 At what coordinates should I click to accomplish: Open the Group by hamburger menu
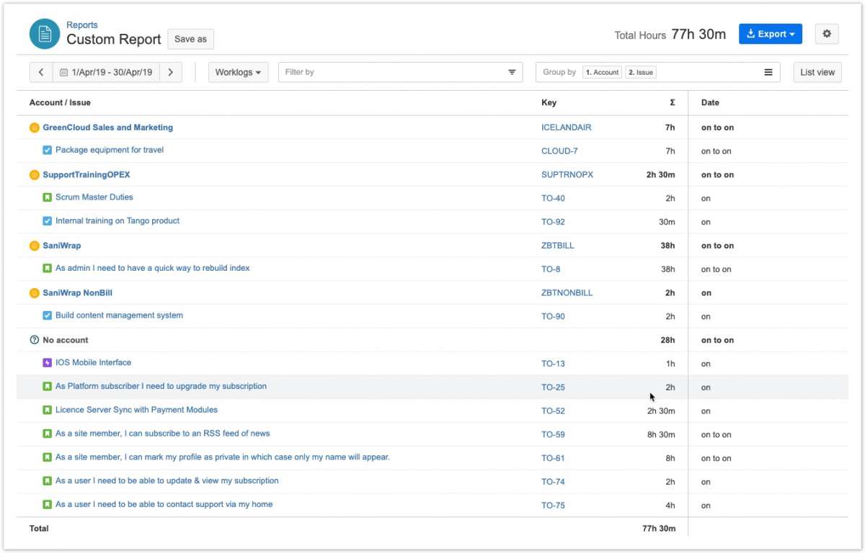[x=768, y=72]
